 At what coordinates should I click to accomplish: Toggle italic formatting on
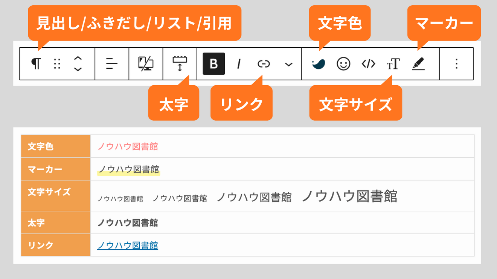tap(239, 64)
